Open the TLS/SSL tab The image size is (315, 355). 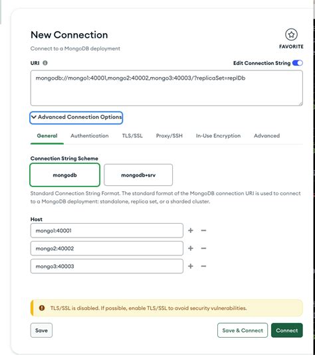tap(132, 136)
